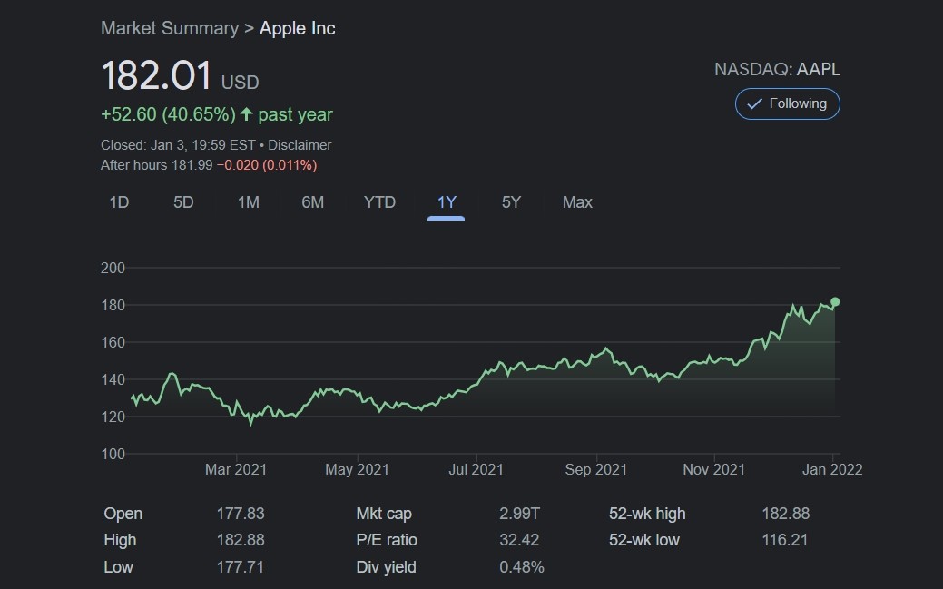
Task: Click the −0.020 (0.011%) after-hours change
Action: point(267,165)
